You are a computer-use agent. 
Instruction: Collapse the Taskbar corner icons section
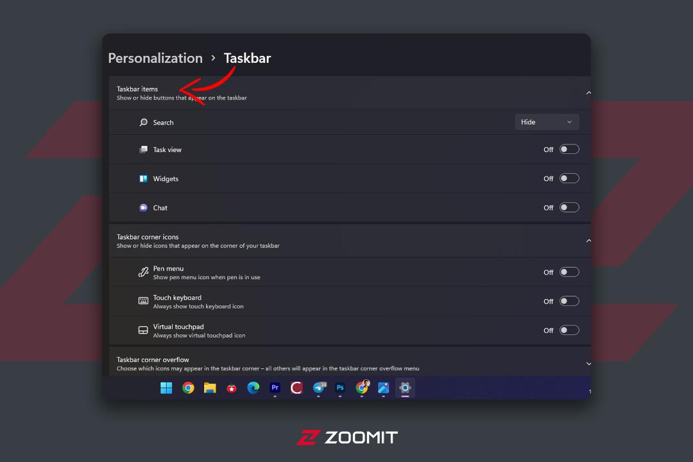click(588, 241)
